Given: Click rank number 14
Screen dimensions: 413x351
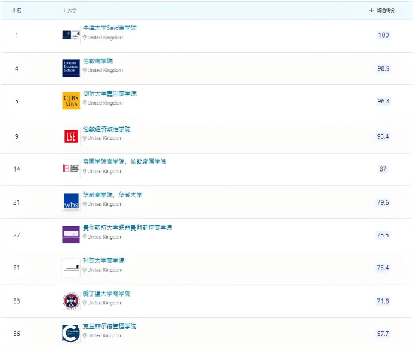Looking at the screenshot, I should (17, 169).
